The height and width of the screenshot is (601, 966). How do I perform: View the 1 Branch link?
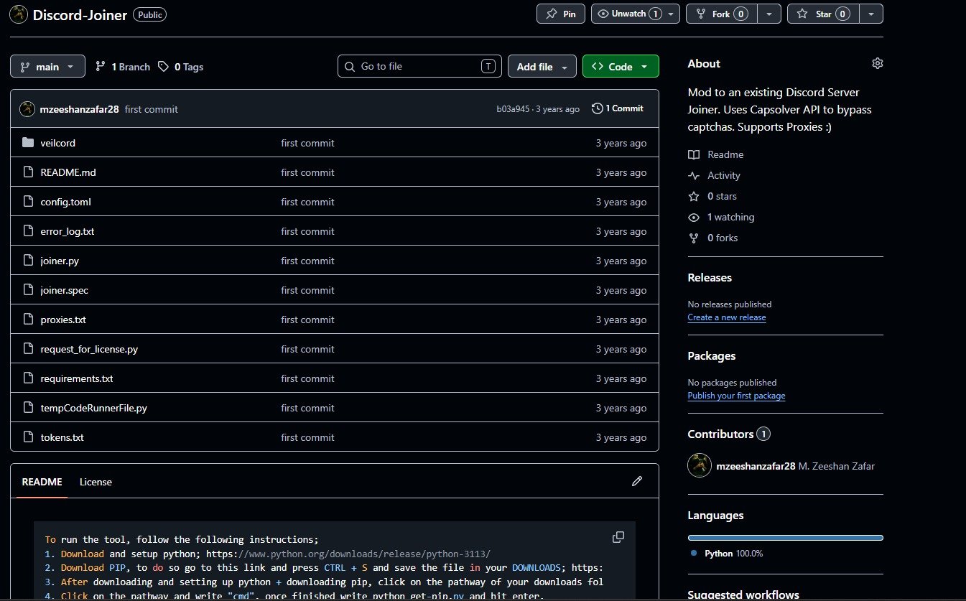[123, 67]
